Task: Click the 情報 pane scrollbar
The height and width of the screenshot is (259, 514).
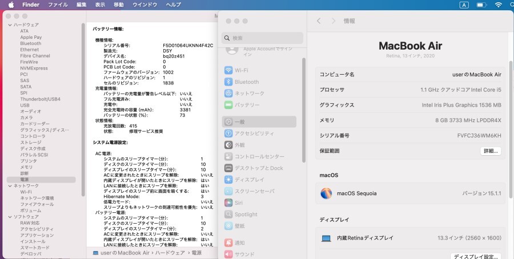Action: pyautogui.click(x=511, y=129)
